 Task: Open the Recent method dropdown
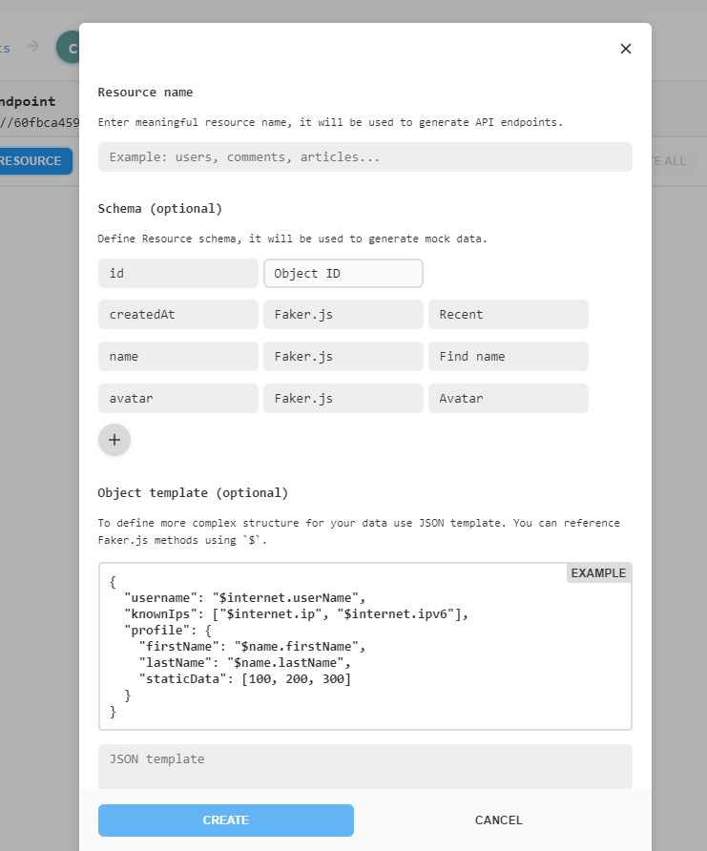coord(508,315)
